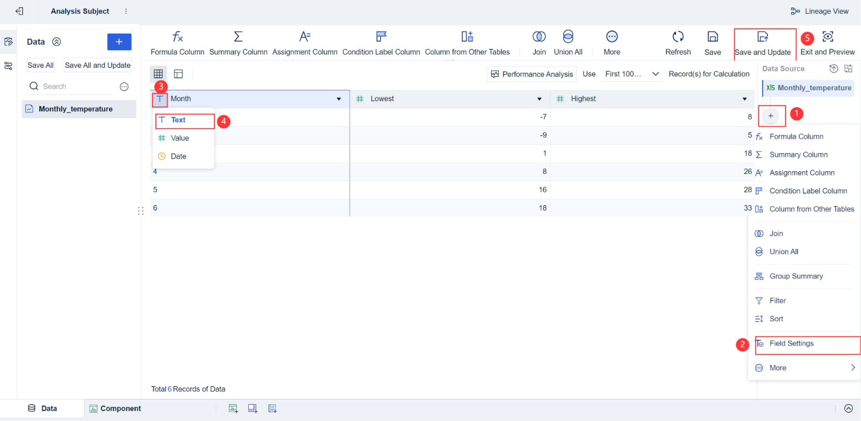This screenshot has width=861, height=421.
Task: Switch to the table structure view
Action: [178, 74]
